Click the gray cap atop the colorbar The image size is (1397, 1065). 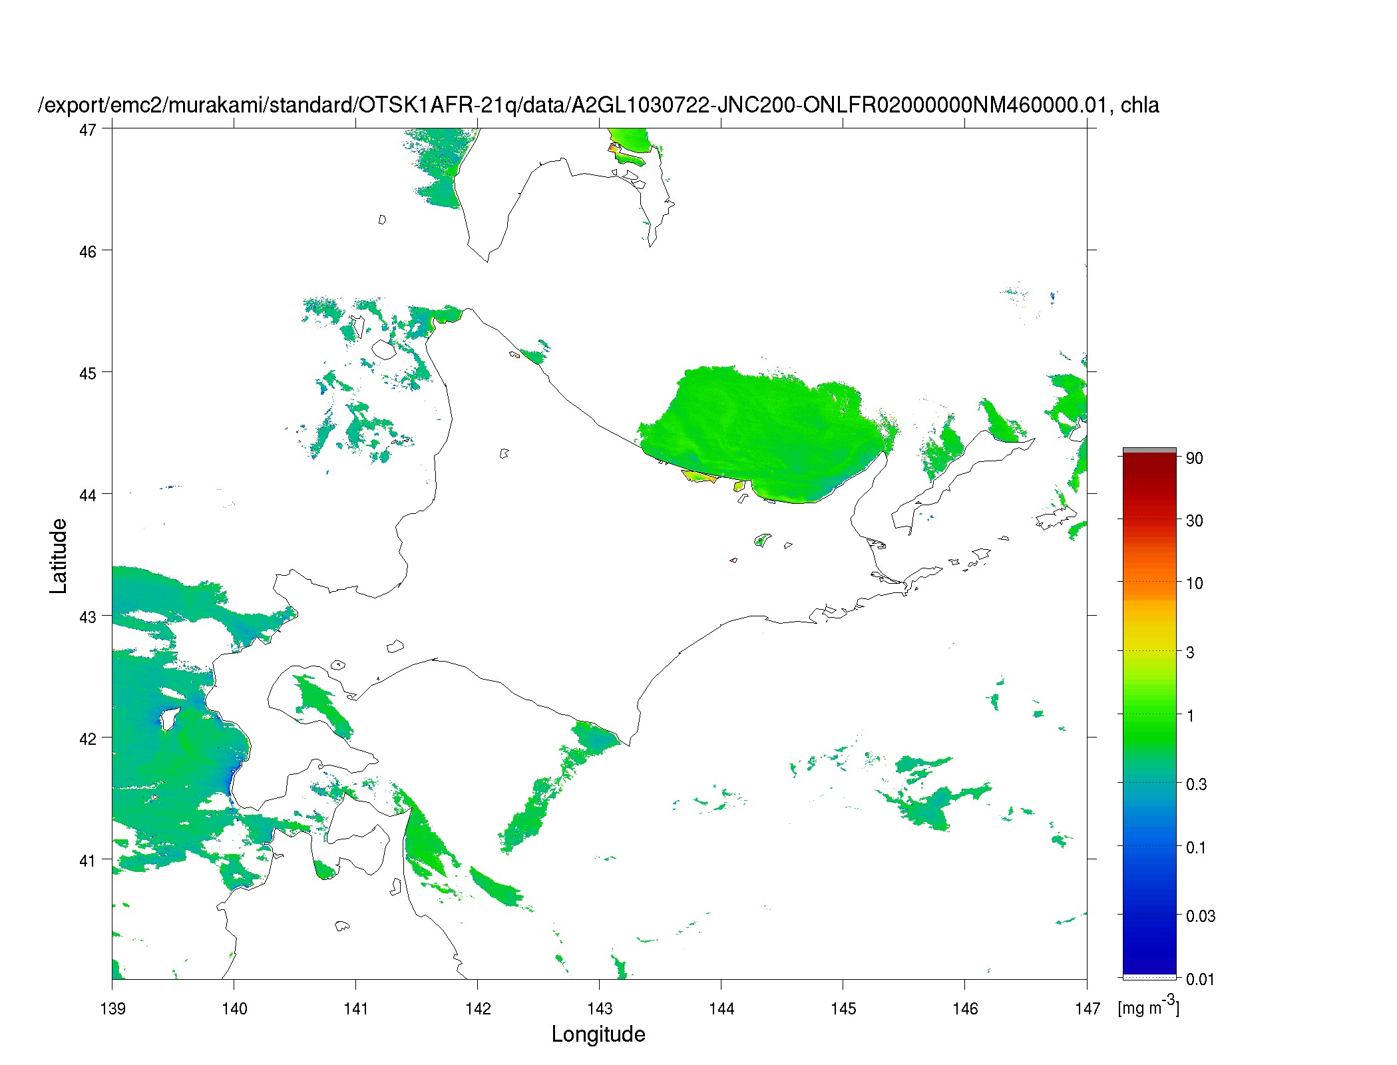click(1149, 450)
